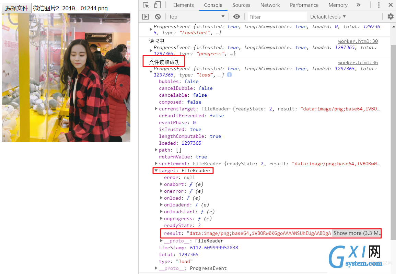Viewport: 396px width, 274px height.
Task: Open the top context dropdown
Action: pos(197,17)
